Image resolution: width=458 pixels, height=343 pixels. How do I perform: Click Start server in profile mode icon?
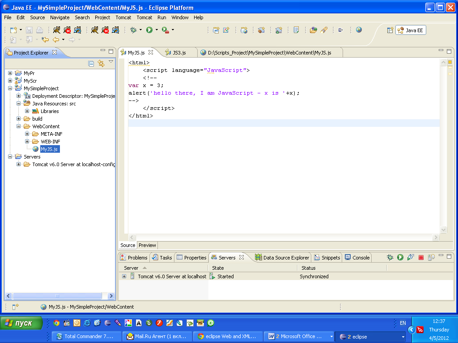point(411,257)
